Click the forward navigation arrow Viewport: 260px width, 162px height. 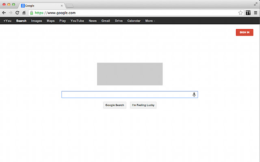(x=11, y=13)
